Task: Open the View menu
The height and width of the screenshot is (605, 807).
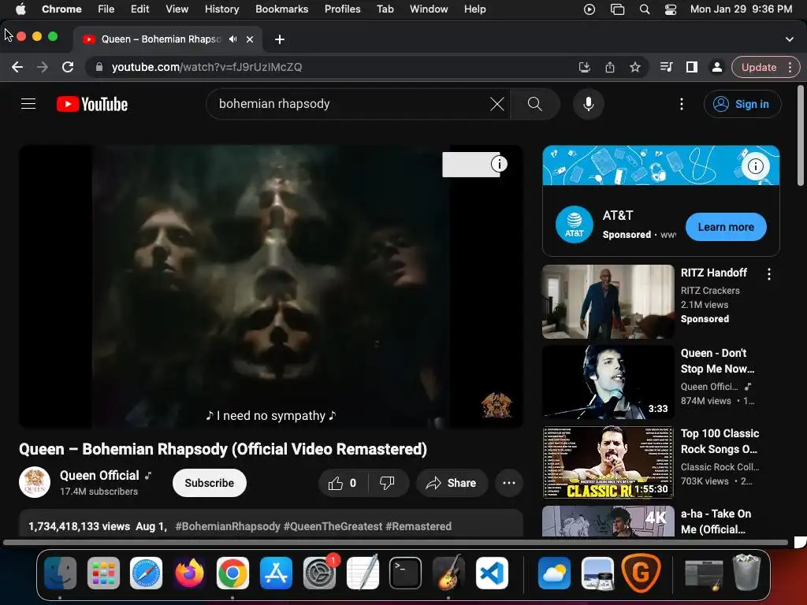Action: (177, 9)
